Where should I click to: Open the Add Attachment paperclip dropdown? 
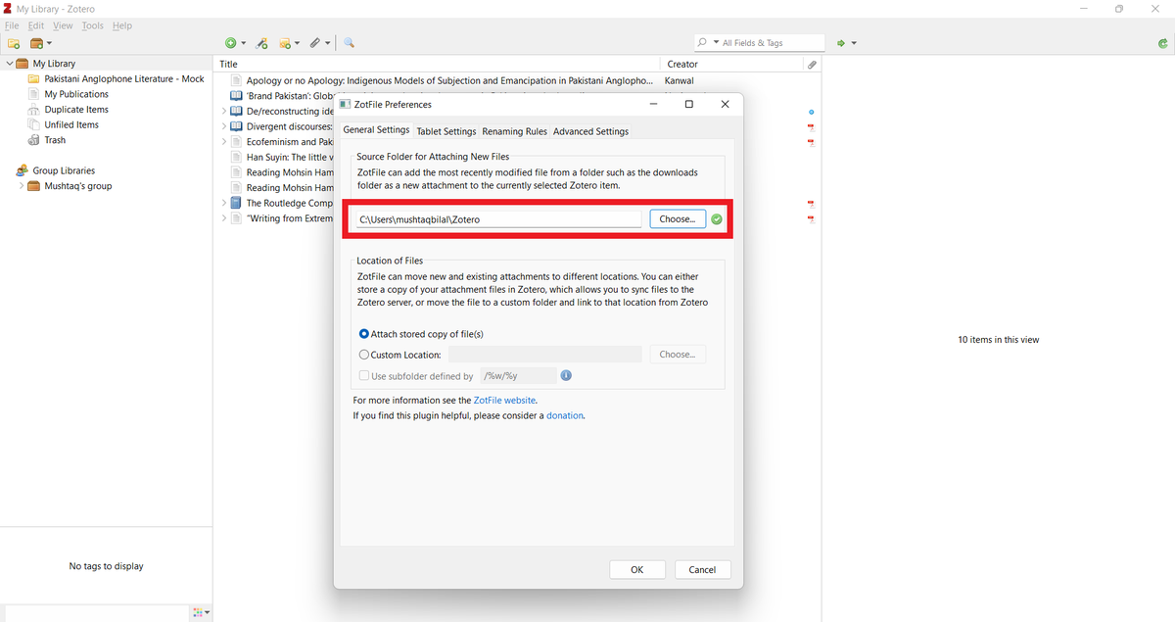(320, 43)
